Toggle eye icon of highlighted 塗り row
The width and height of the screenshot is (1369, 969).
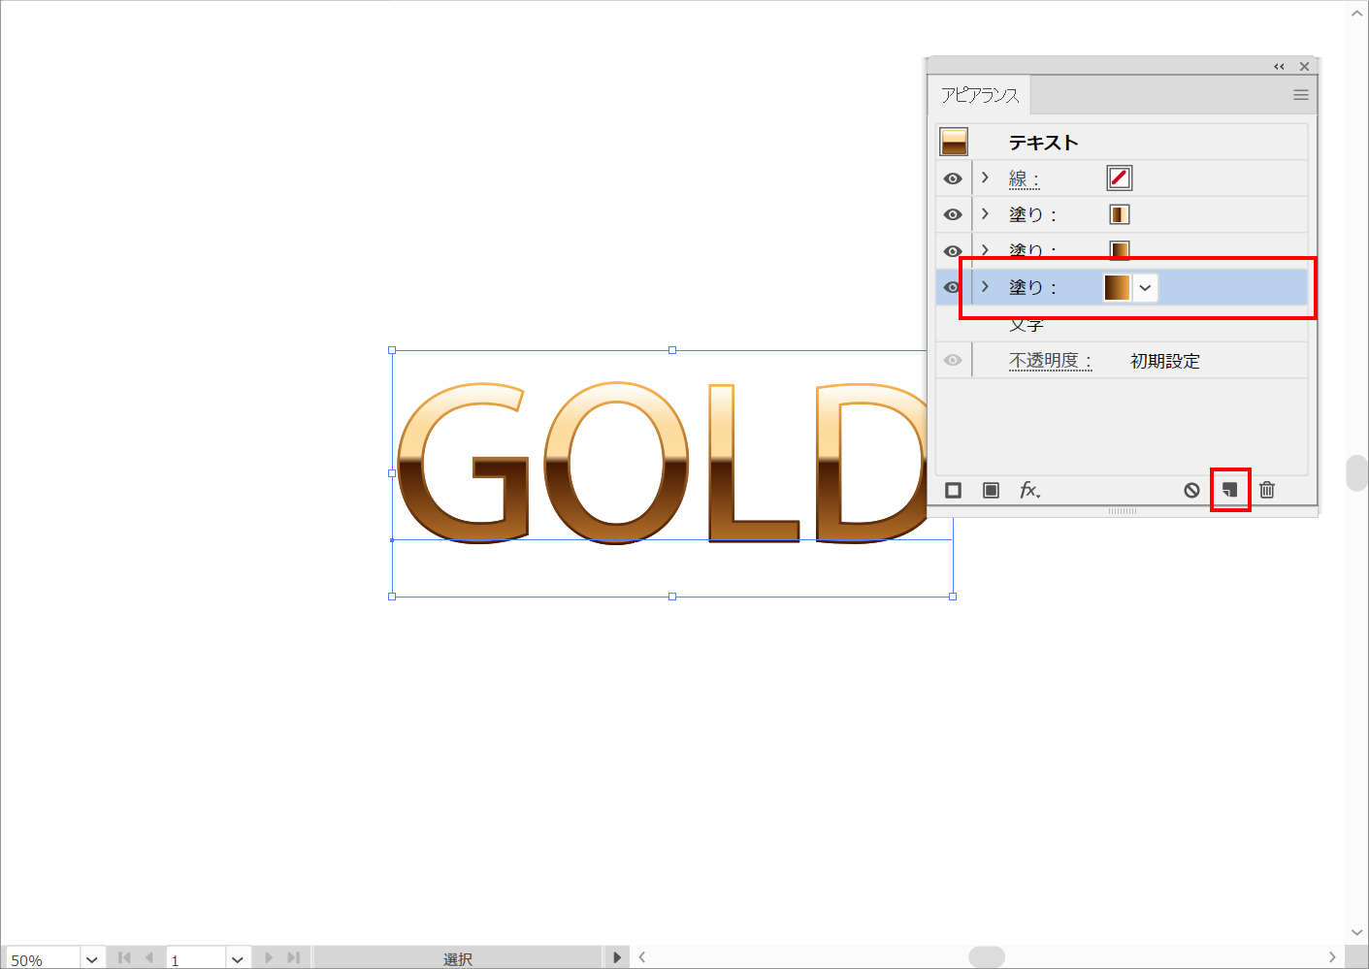[952, 287]
